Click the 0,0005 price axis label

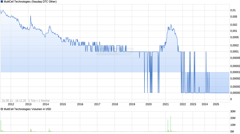pos(234,37)
